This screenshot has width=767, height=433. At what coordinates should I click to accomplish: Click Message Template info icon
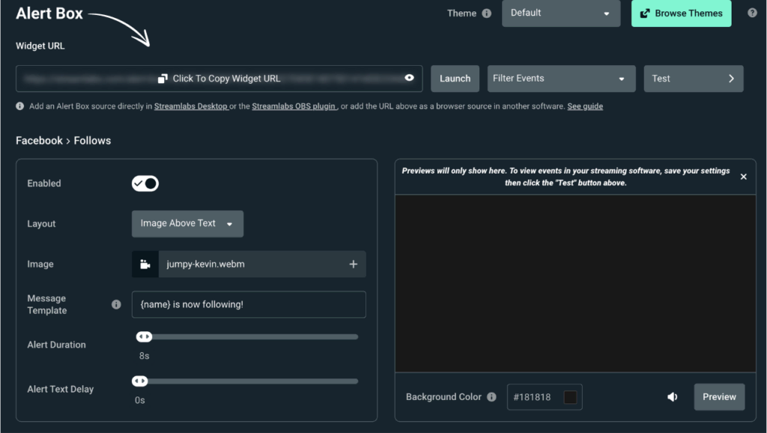click(116, 304)
